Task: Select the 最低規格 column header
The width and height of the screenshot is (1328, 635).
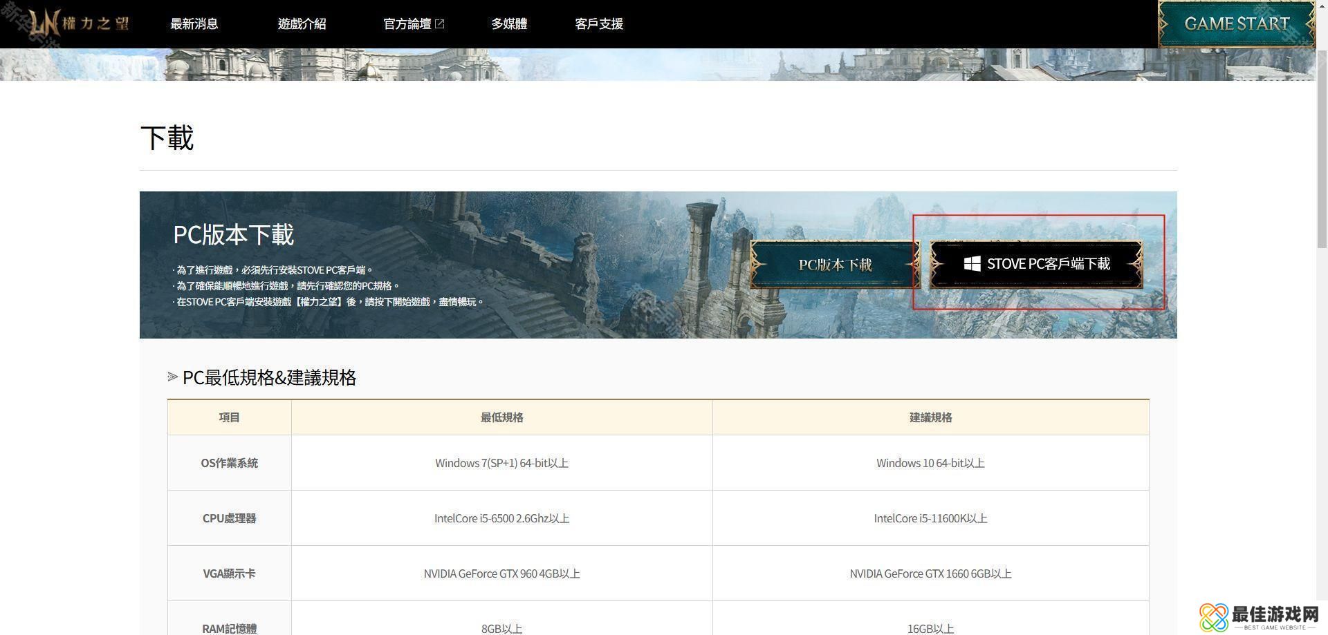Action: click(x=501, y=417)
